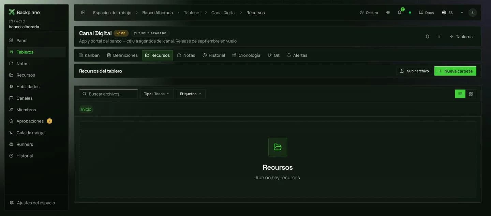The image size is (491, 216).
Task: Open the Tipo: Todos dropdown
Action: click(x=157, y=94)
